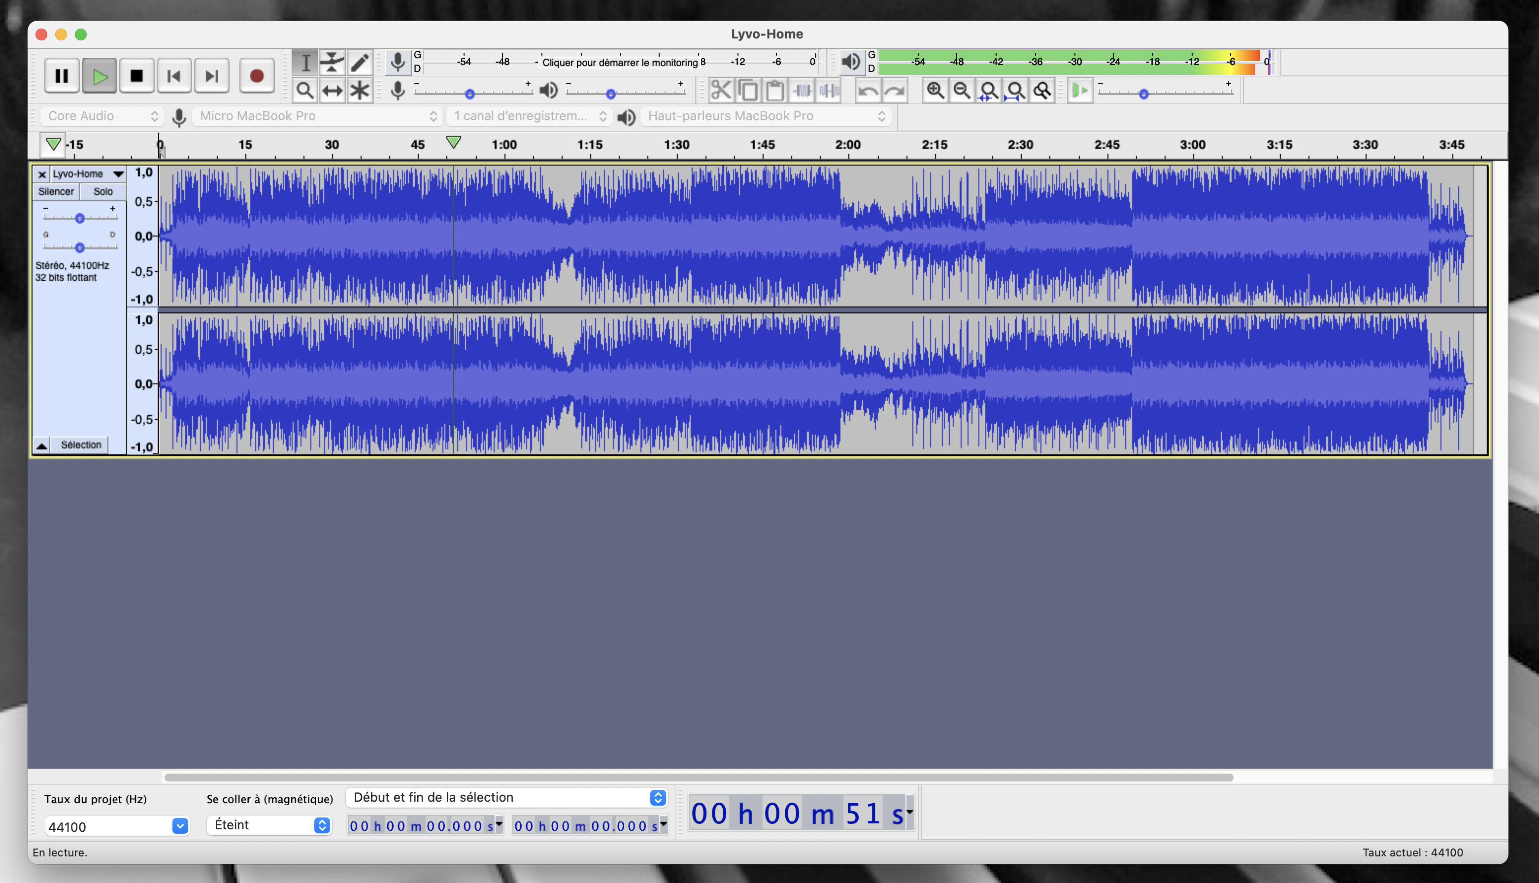Adjust the track pan slider
This screenshot has width=1539, height=883.
pos(79,247)
